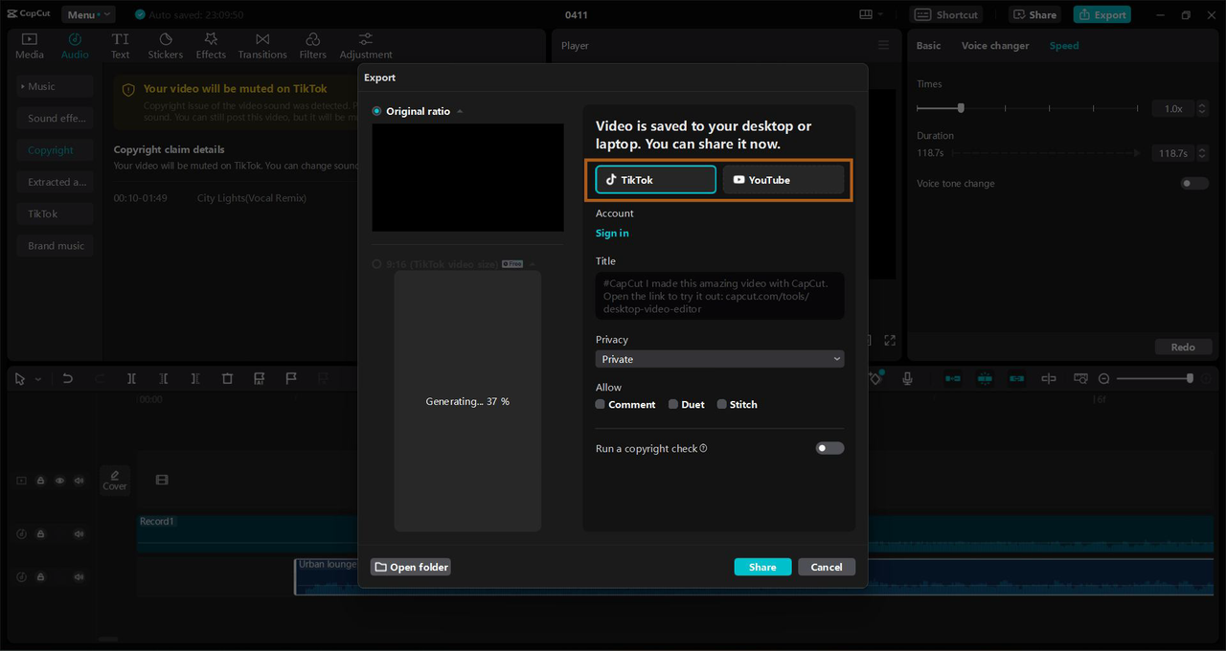
Task: Open the Menu dropdown
Action: pyautogui.click(x=88, y=14)
